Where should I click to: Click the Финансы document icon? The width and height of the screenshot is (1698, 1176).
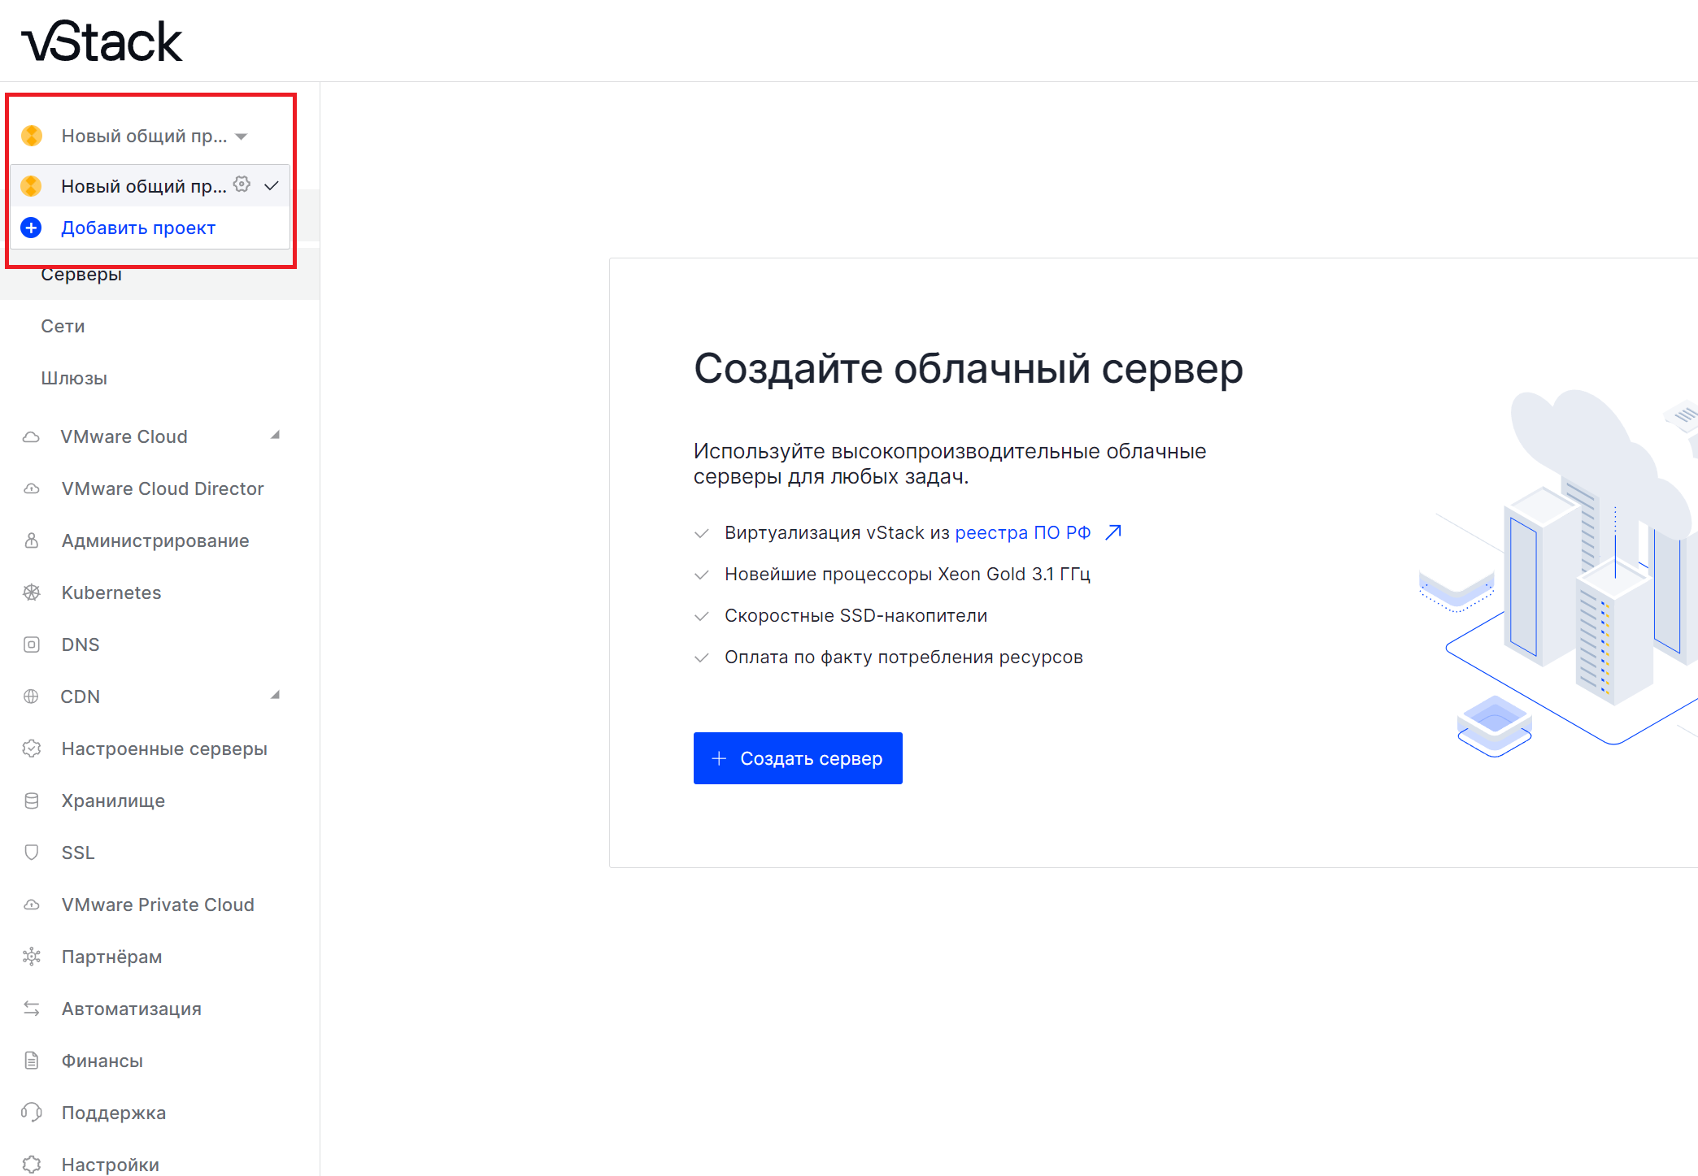coord(31,1061)
